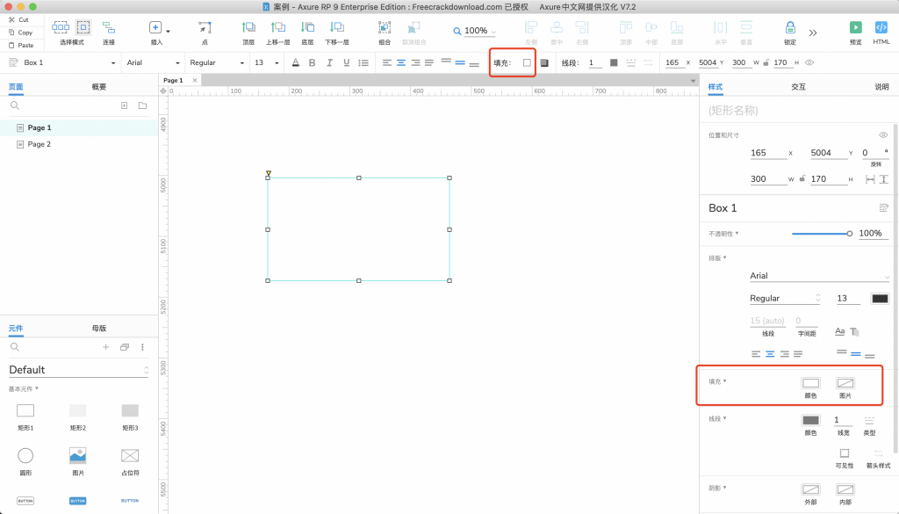Open the Arial font dropdown in toolbar
This screenshot has width=899, height=514.
(152, 62)
